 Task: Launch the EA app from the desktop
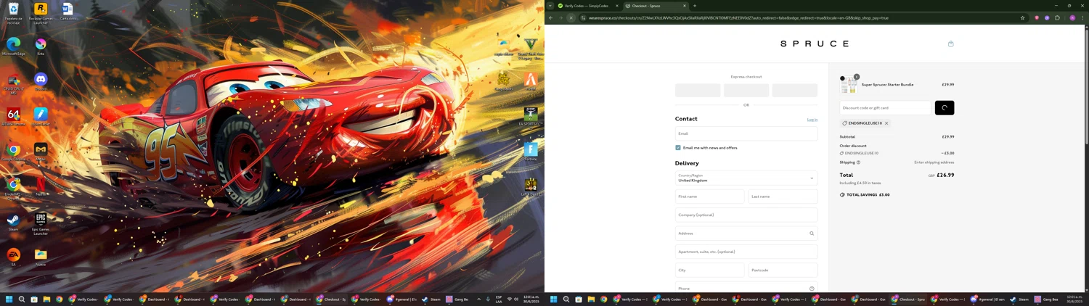(13, 256)
